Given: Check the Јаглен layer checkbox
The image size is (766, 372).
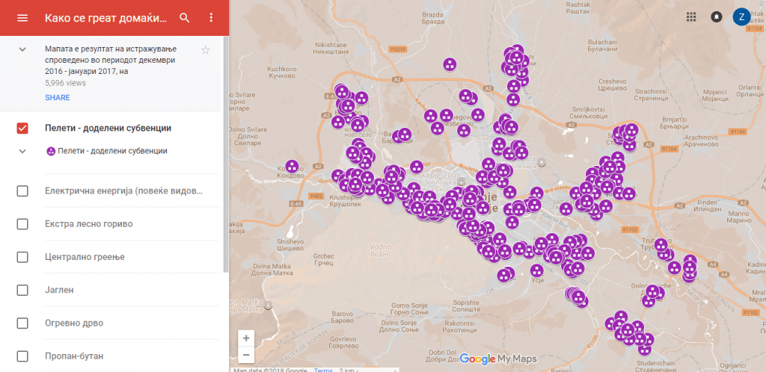Looking at the screenshot, I should [x=22, y=290].
